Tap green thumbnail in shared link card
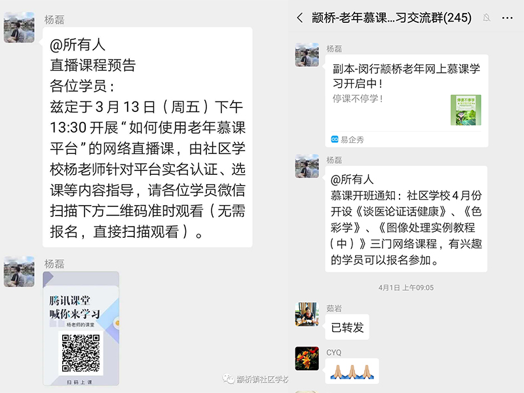The height and width of the screenshot is (393, 524). pos(466,110)
